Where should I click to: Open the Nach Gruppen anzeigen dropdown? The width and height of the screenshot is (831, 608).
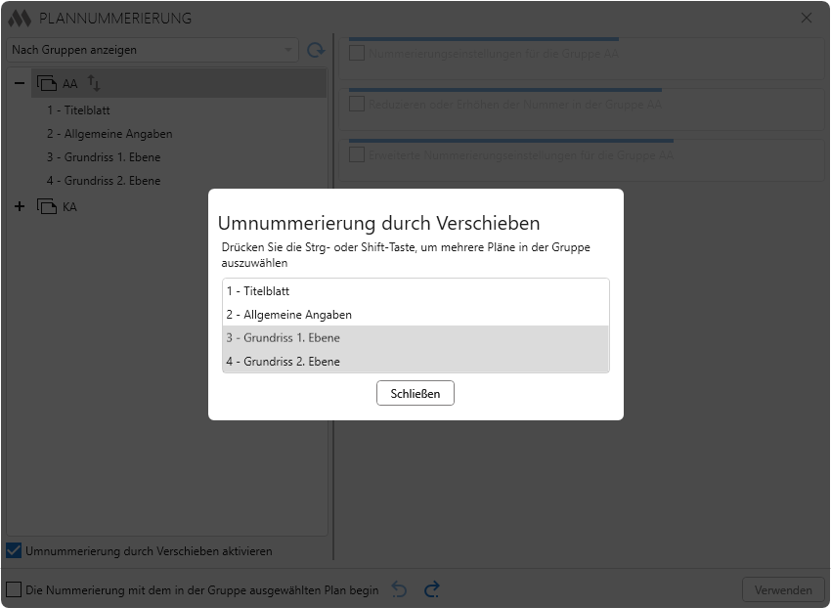tap(153, 50)
